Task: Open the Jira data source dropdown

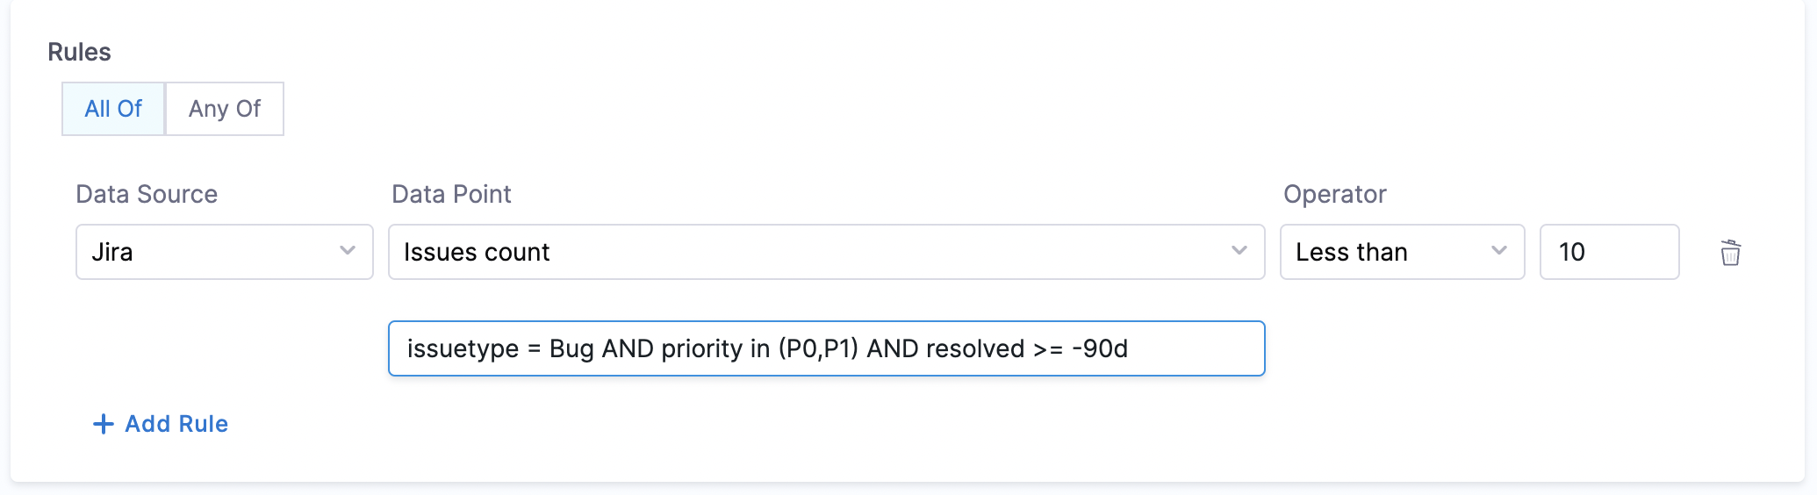Action: [224, 252]
